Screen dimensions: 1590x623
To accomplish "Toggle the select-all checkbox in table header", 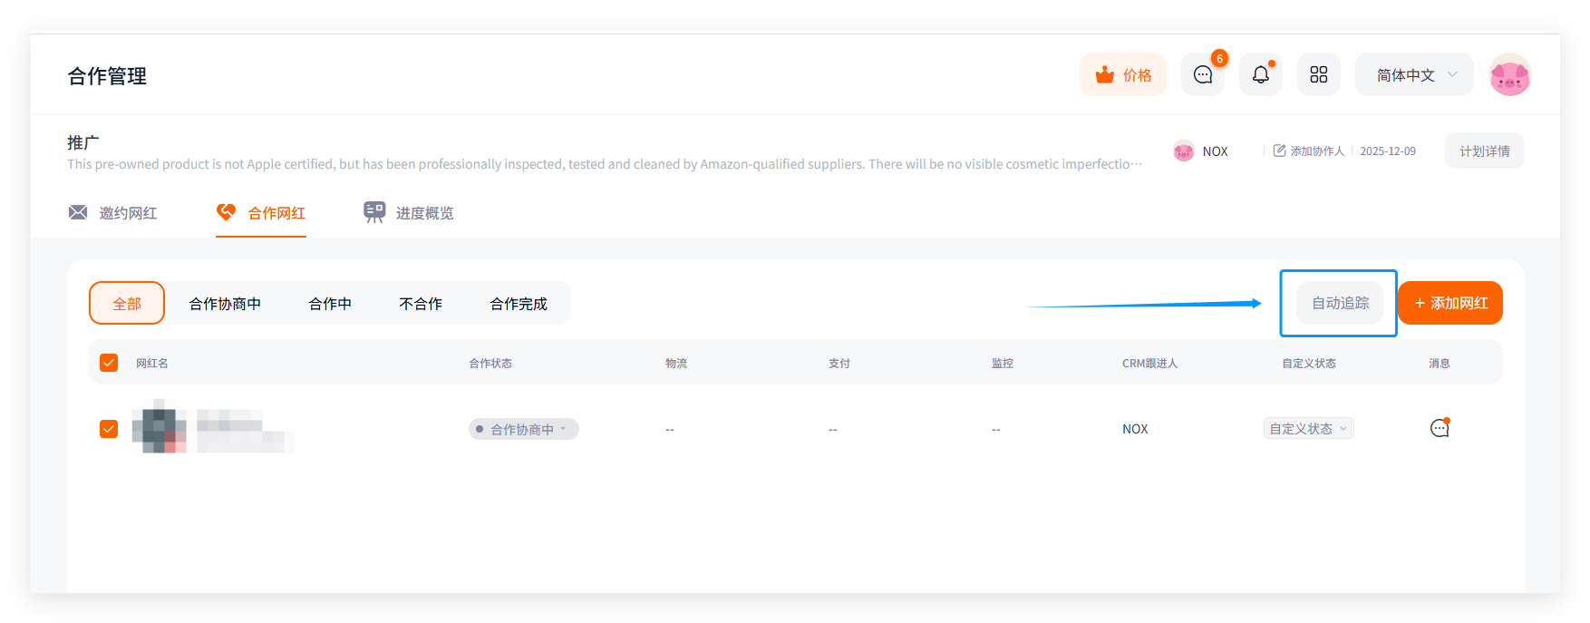I will tap(109, 363).
